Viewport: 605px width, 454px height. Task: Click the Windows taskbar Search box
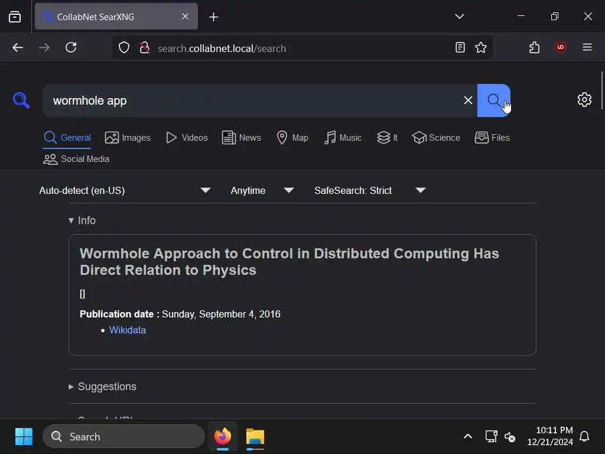click(123, 437)
